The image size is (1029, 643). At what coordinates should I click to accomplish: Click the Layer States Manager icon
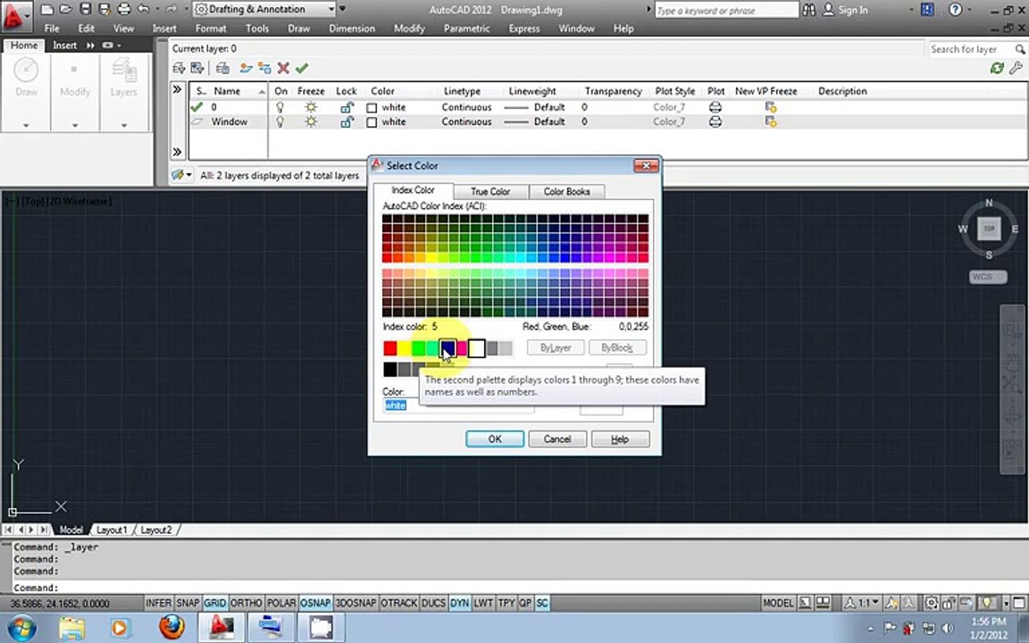pyautogui.click(x=222, y=68)
